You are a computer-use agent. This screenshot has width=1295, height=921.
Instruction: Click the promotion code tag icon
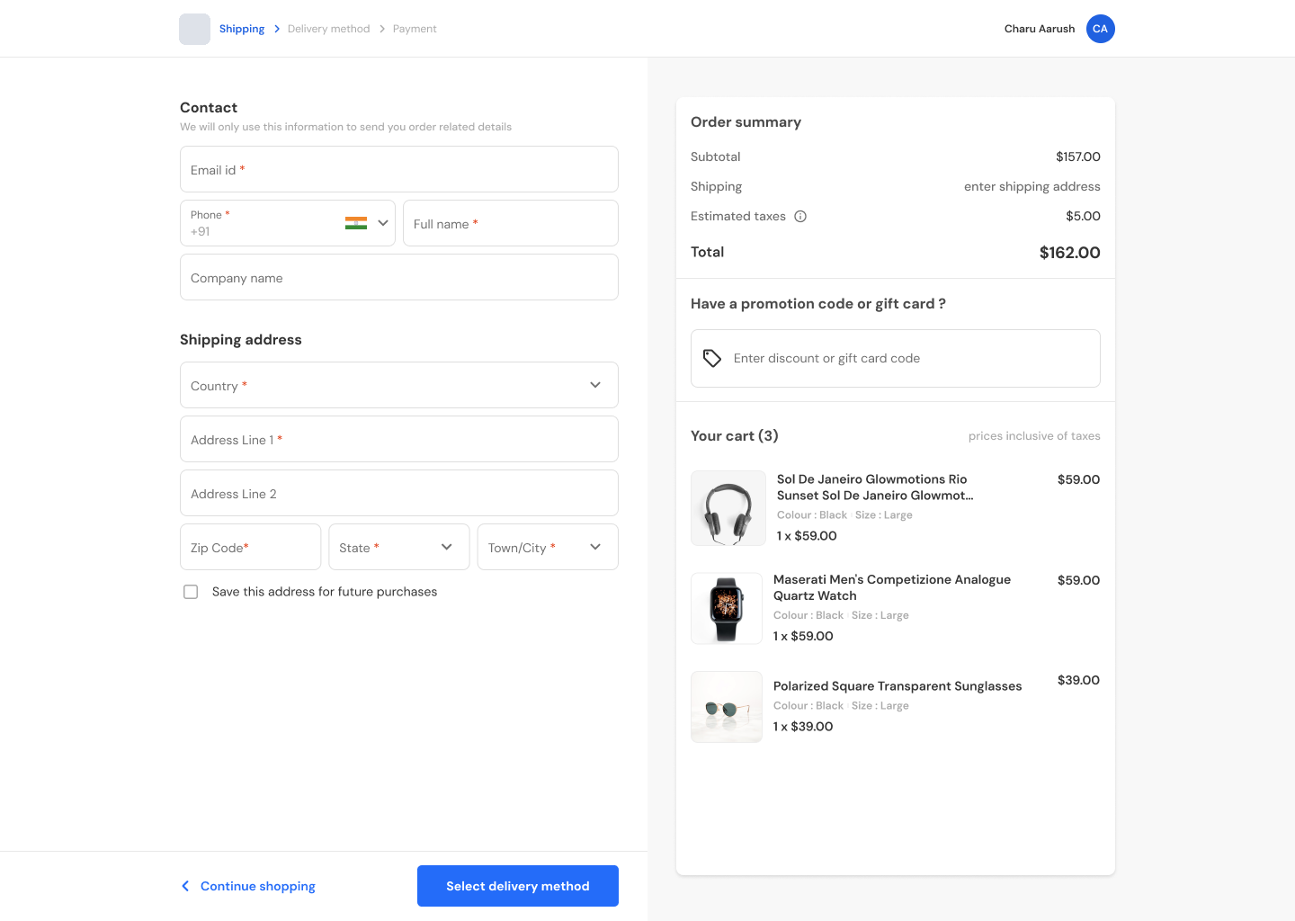712,358
